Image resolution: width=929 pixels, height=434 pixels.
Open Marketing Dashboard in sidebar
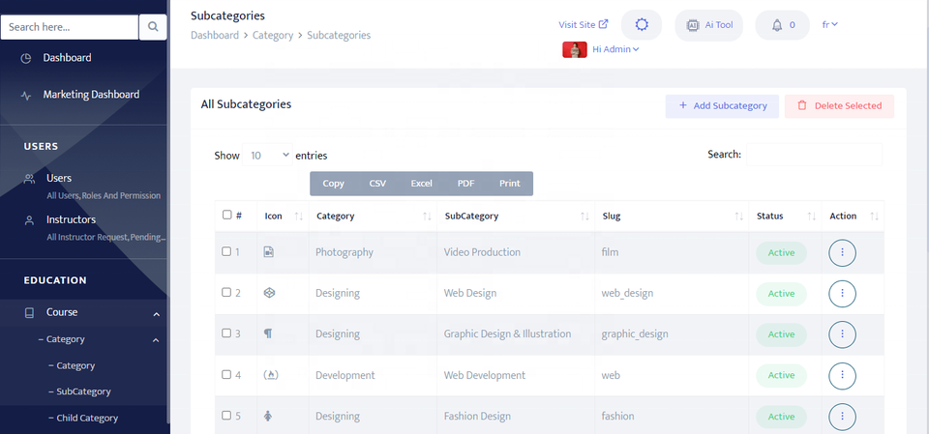coord(91,95)
